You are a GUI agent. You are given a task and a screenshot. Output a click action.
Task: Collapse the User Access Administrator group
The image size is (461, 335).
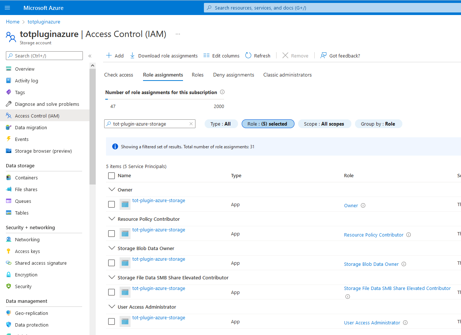click(112, 307)
